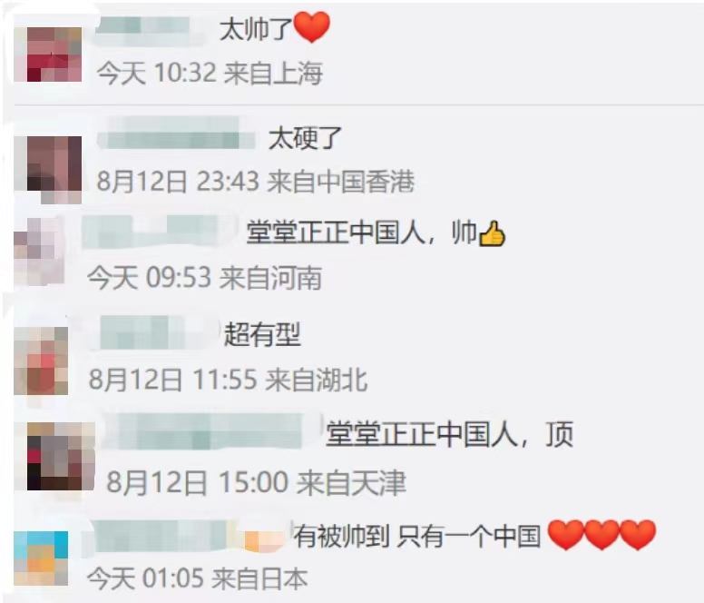The height and width of the screenshot is (603, 704).
Task: Click blurred username before 堂堂正正中国人，顶
Action: pos(211,431)
